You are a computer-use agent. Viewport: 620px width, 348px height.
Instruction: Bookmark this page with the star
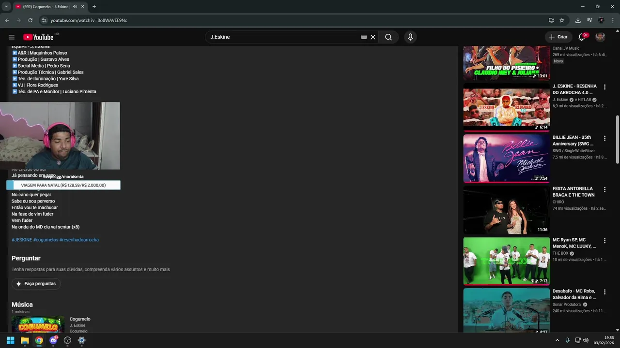[x=562, y=20]
